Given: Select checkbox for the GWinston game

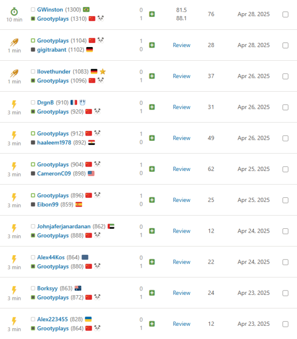Looking at the screenshot, I should pyautogui.click(x=285, y=14).
